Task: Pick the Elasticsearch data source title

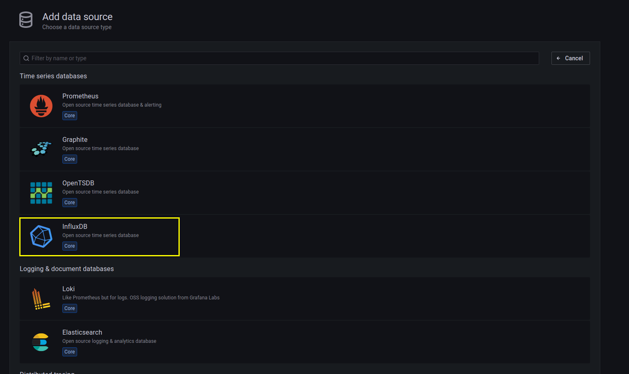Action: [82, 332]
